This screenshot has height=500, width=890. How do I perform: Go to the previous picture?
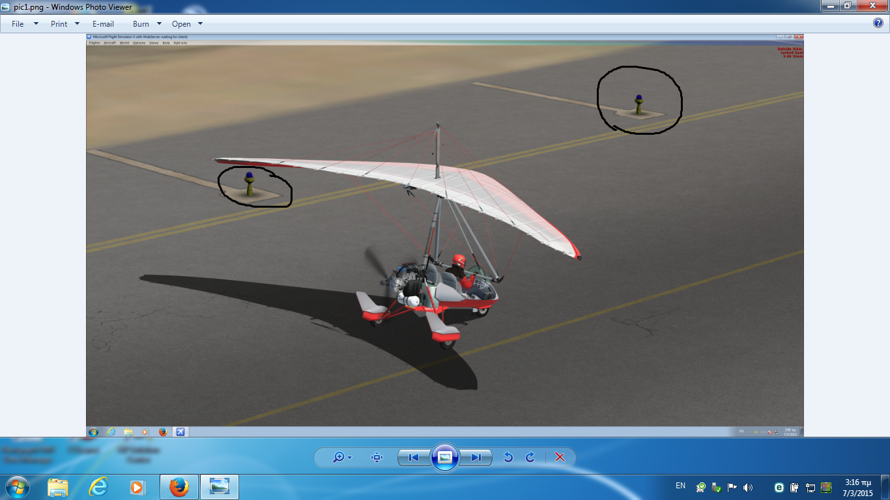tap(413, 458)
